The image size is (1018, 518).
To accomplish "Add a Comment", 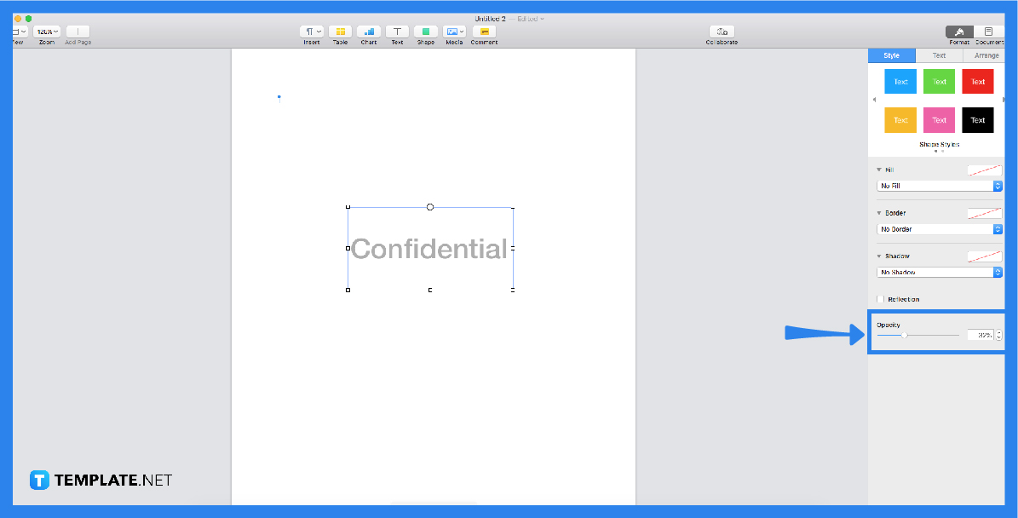I will (x=483, y=30).
